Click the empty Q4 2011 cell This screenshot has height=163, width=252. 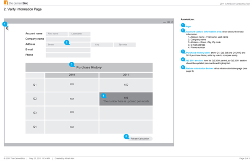[126, 127]
